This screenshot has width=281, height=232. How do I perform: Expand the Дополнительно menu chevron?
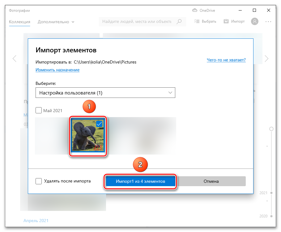[73, 22]
